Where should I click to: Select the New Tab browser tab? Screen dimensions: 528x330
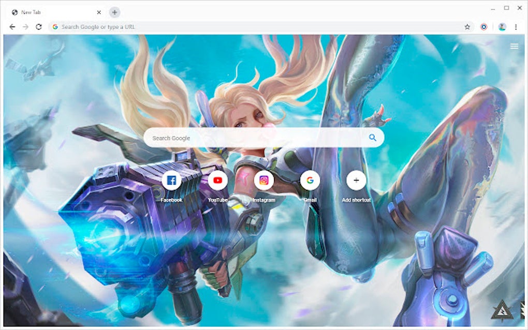(55, 12)
